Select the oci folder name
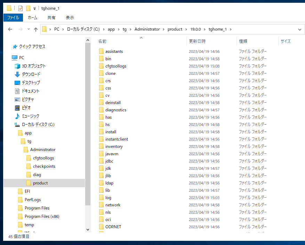The height and width of the screenshot is (245, 305). [108, 220]
